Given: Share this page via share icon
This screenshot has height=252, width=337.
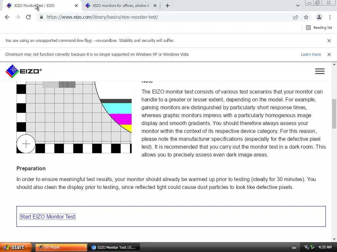Looking at the screenshot, I should (x=296, y=17).
